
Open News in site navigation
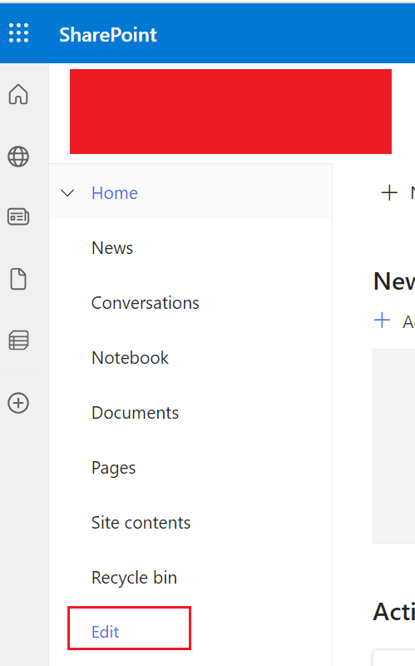112,248
